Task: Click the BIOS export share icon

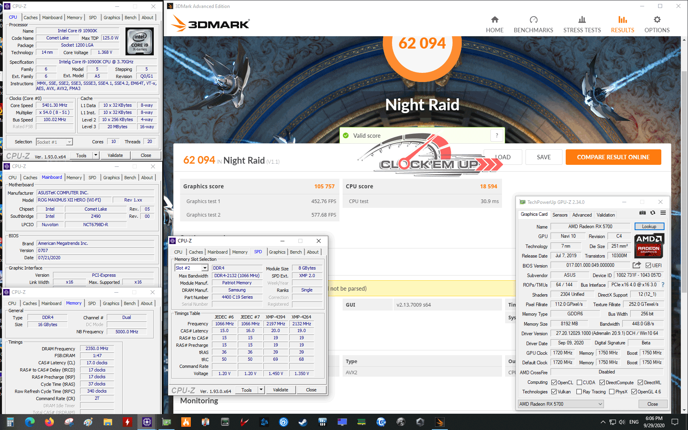Action: 637,265
